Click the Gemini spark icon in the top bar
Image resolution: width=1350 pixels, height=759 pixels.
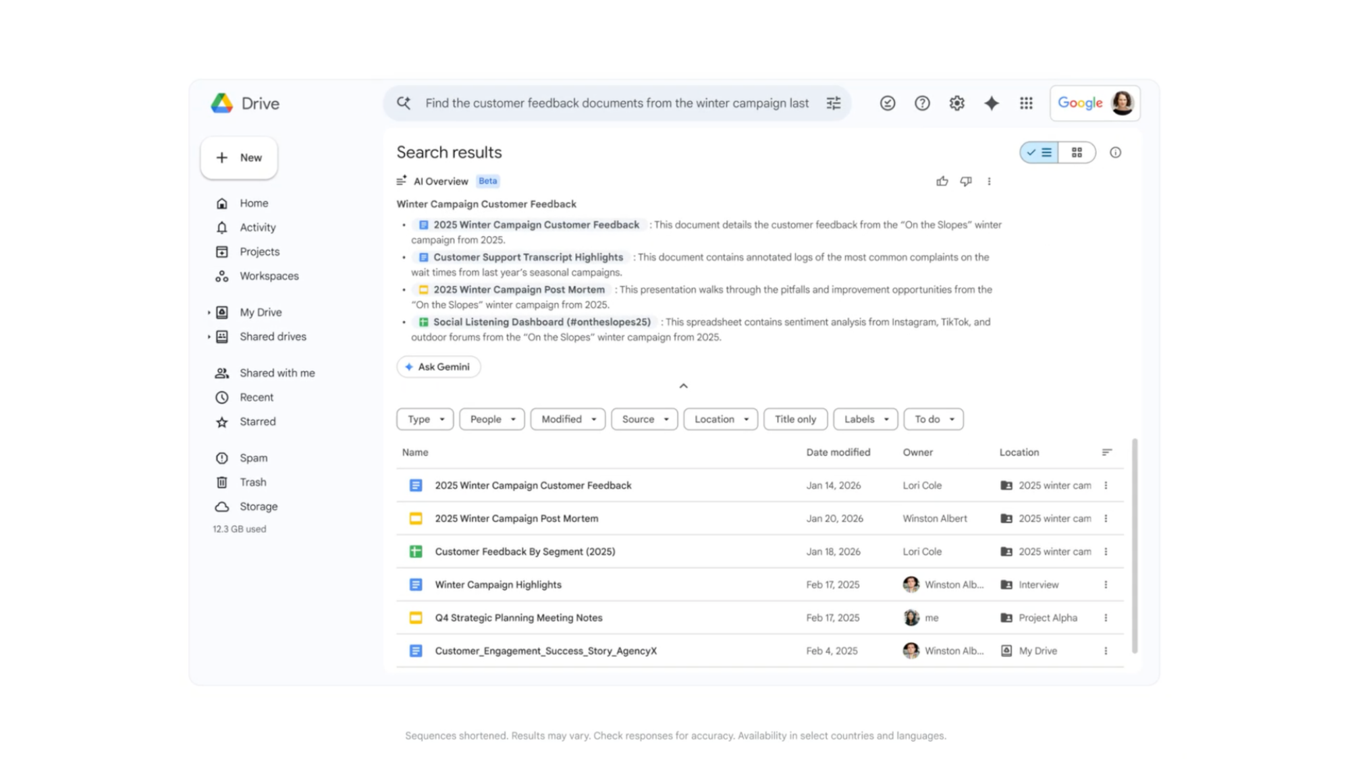pos(992,103)
